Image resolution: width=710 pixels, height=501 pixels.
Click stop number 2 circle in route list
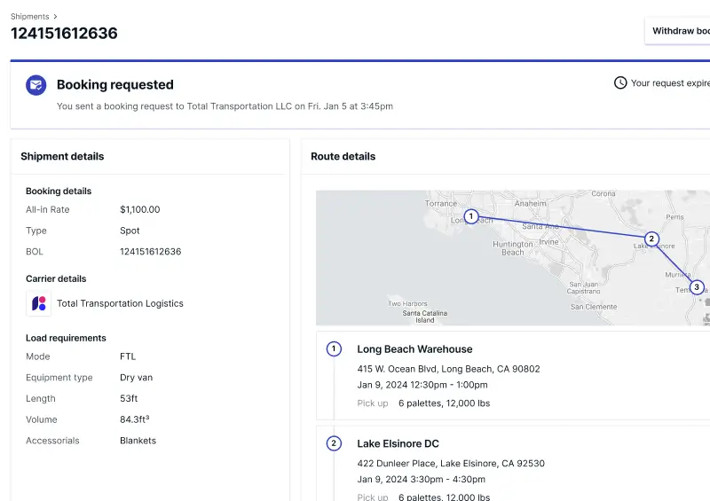click(x=334, y=443)
